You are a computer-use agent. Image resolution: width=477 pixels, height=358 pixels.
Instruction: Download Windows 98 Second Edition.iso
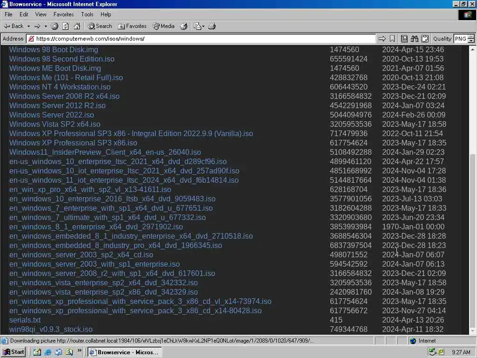click(62, 59)
